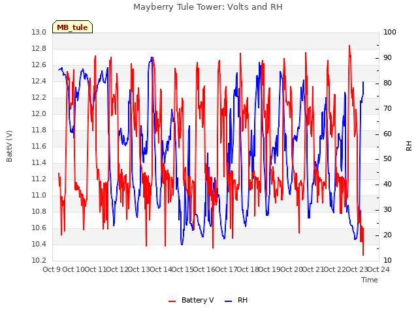Click the blue RH legend swatch
The width and height of the screenshot is (418, 313).
point(229,301)
